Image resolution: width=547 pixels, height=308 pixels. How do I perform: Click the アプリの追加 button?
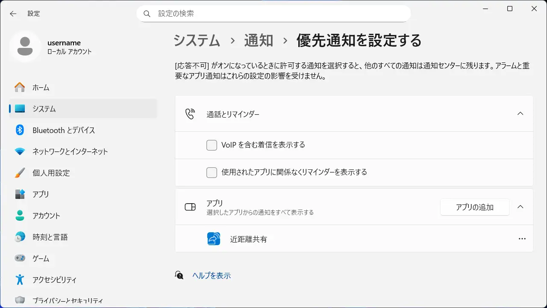pos(474,207)
